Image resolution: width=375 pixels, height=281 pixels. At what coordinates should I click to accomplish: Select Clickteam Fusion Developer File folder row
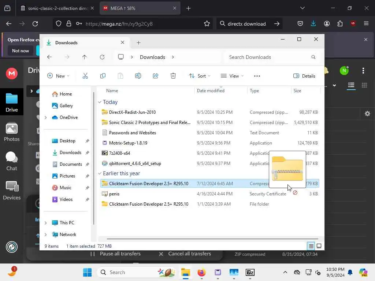[209, 204]
